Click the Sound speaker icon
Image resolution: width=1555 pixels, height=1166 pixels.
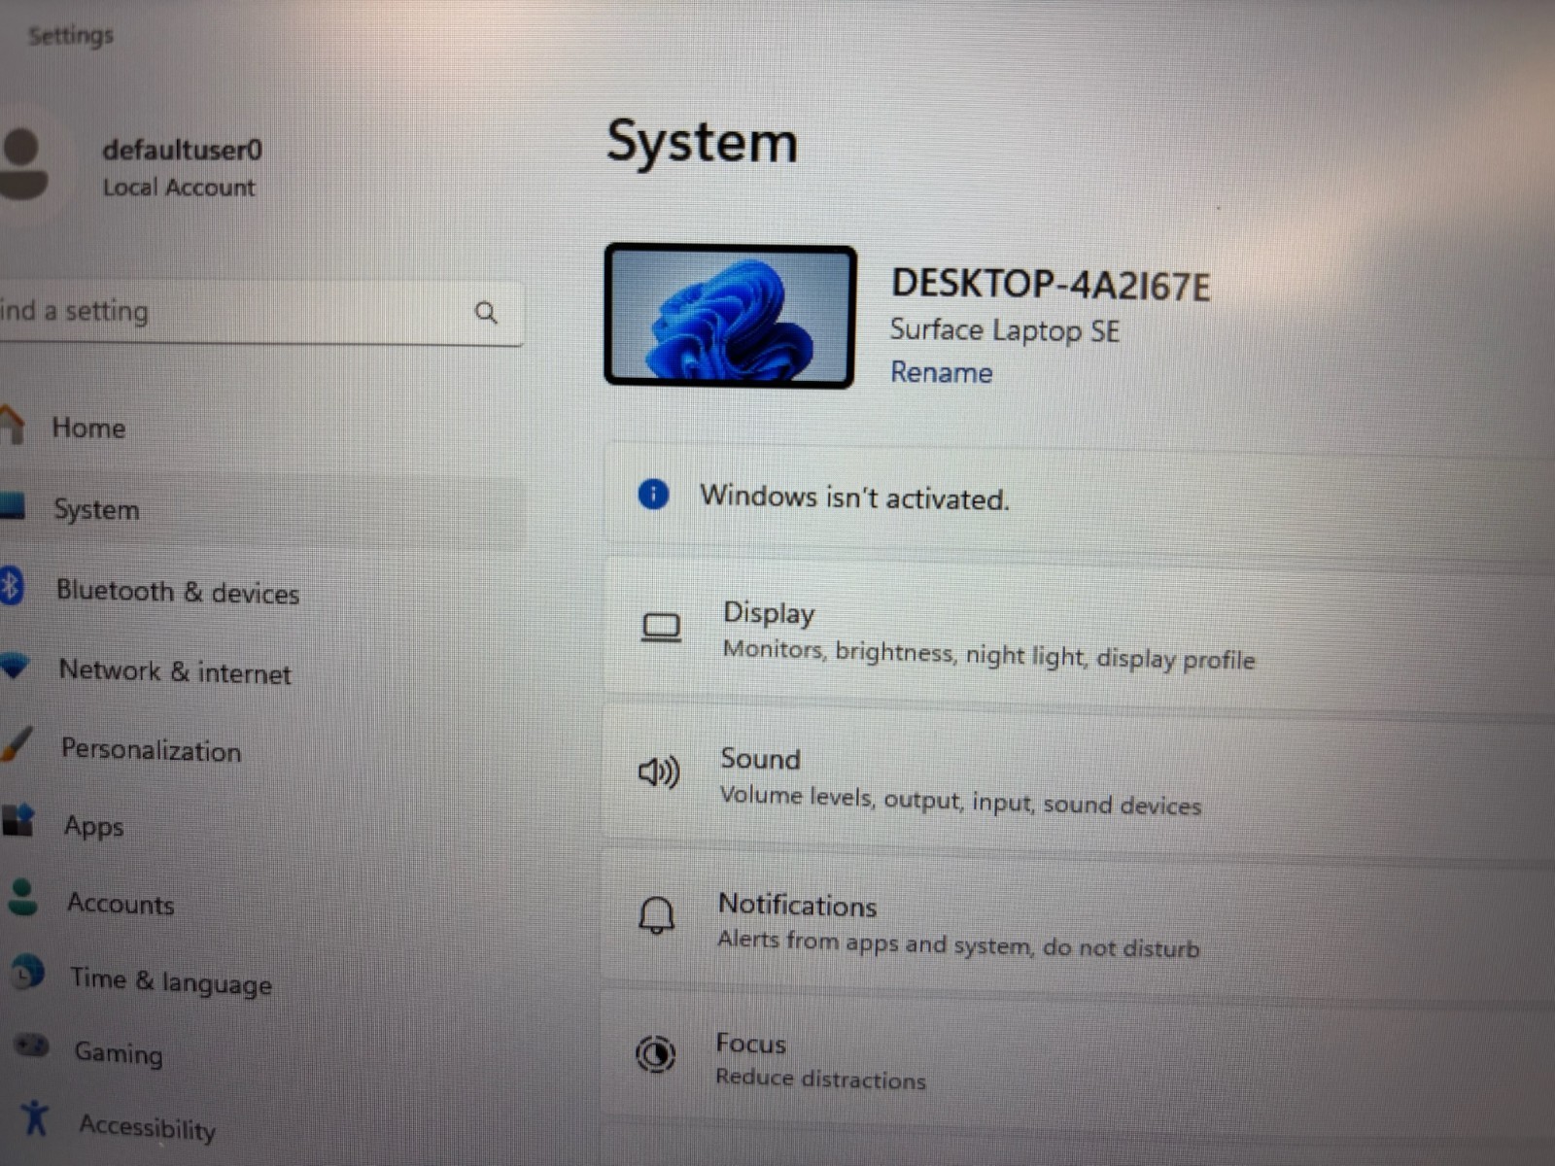[x=659, y=772]
